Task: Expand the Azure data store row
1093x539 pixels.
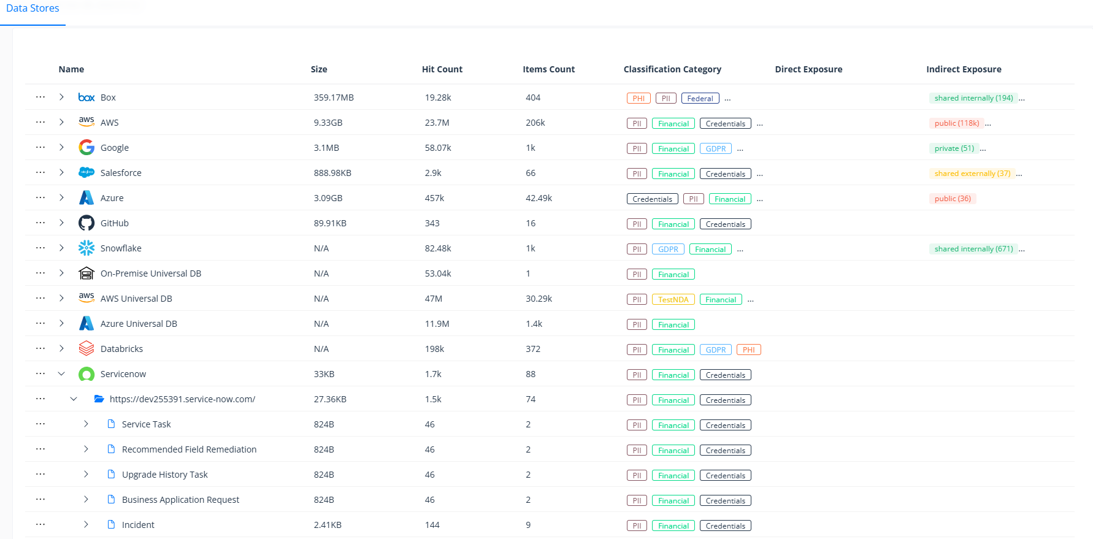Action: point(61,197)
